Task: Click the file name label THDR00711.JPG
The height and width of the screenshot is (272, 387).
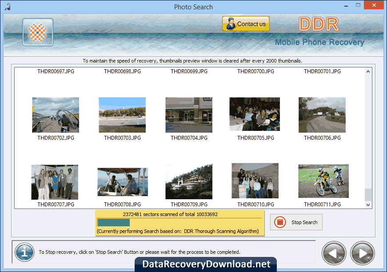Action: point(322,205)
